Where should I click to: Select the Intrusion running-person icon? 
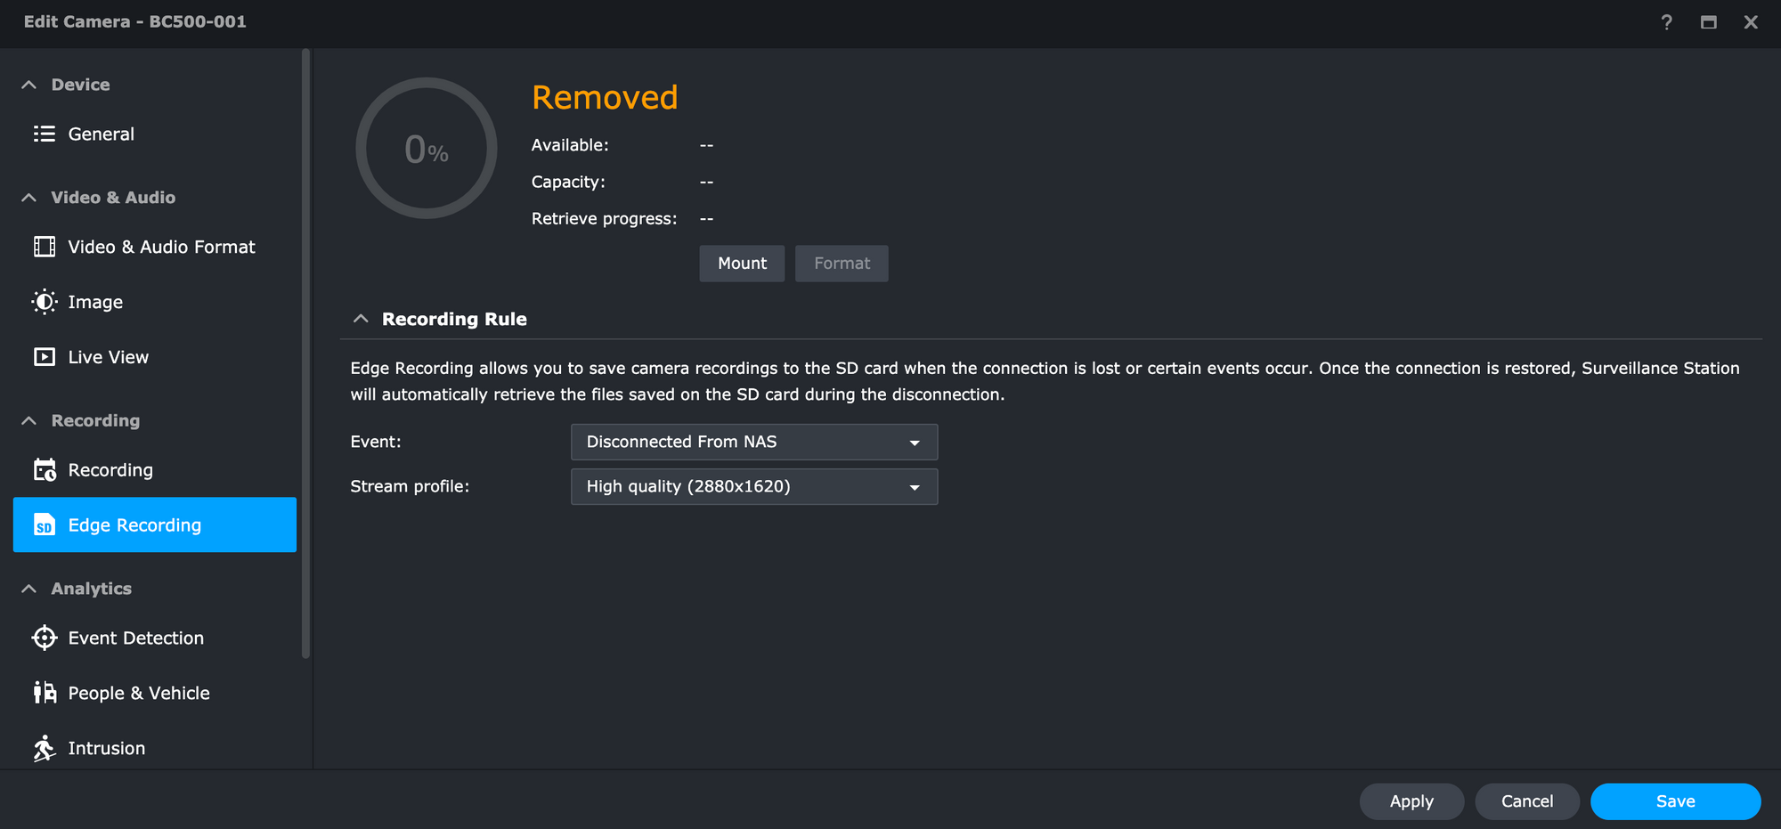click(x=44, y=748)
